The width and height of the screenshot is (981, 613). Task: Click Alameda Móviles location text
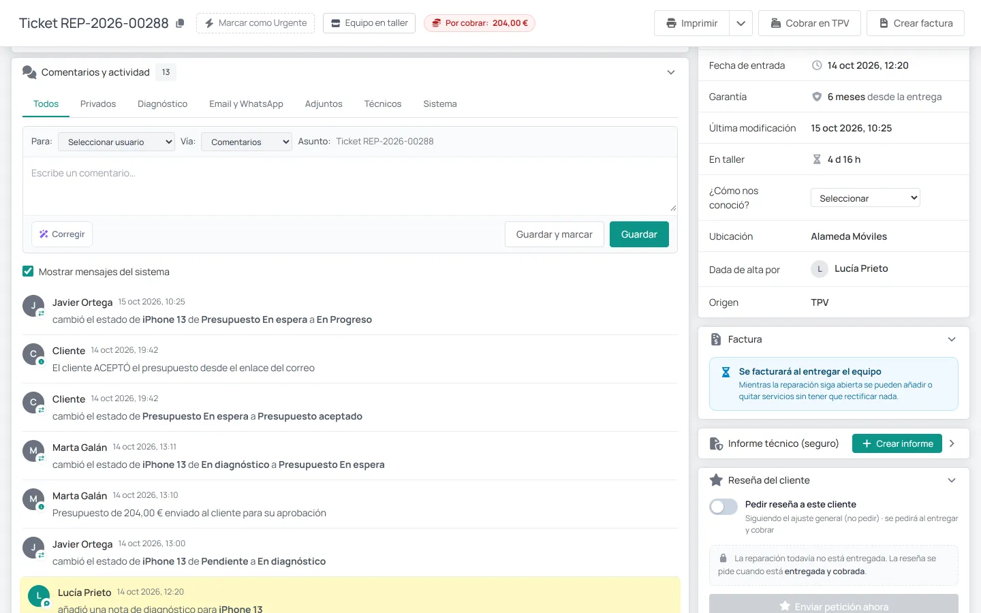[x=849, y=236]
